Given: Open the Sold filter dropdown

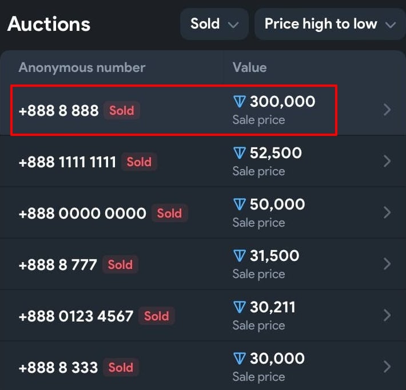Looking at the screenshot, I should click(x=214, y=24).
